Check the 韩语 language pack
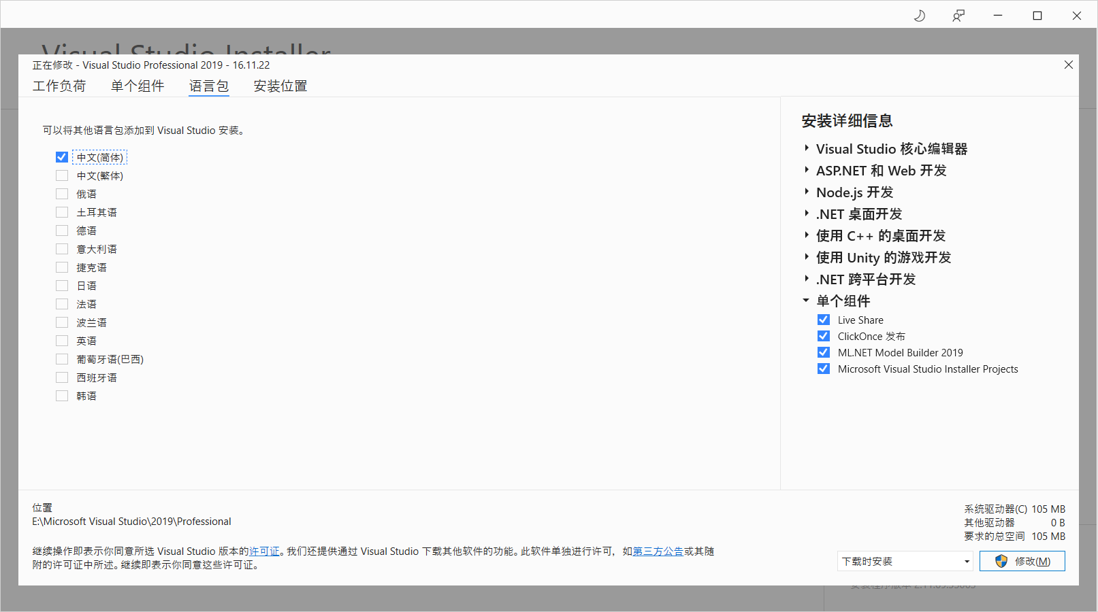Viewport: 1098px width, 612px height. click(62, 396)
